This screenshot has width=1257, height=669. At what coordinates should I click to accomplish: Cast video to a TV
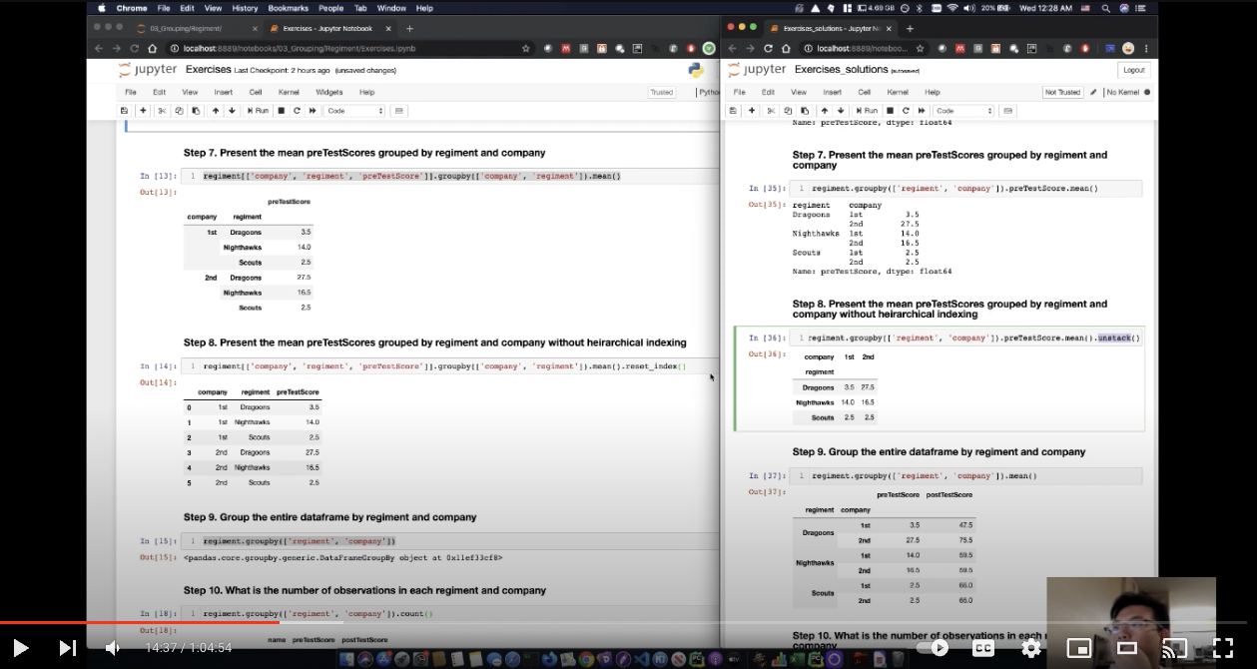click(x=1175, y=648)
